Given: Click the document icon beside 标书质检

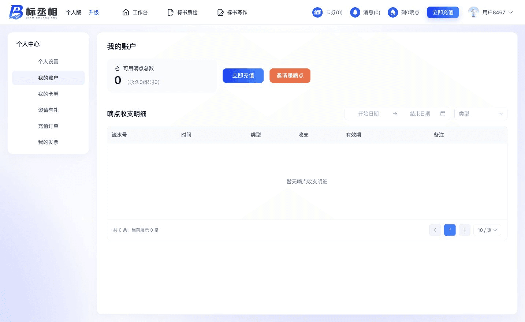Looking at the screenshot, I should 171,12.
